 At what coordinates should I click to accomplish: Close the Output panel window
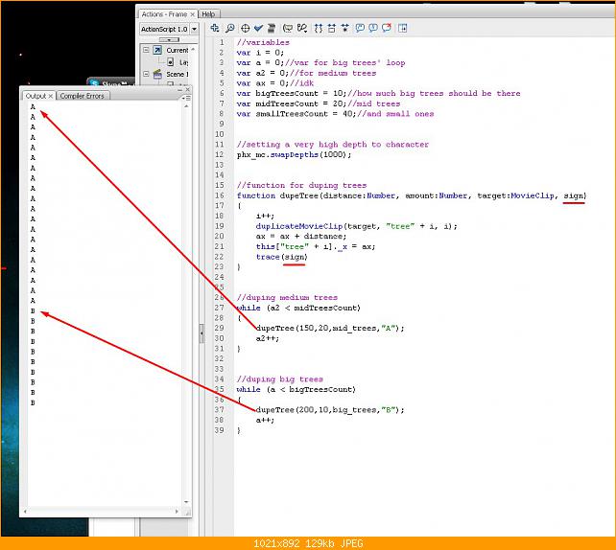(x=187, y=89)
